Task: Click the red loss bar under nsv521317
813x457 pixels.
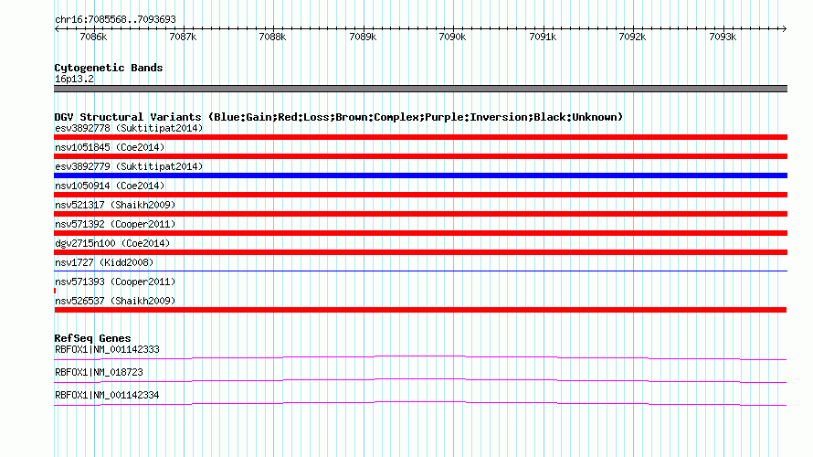Action: pos(420,214)
